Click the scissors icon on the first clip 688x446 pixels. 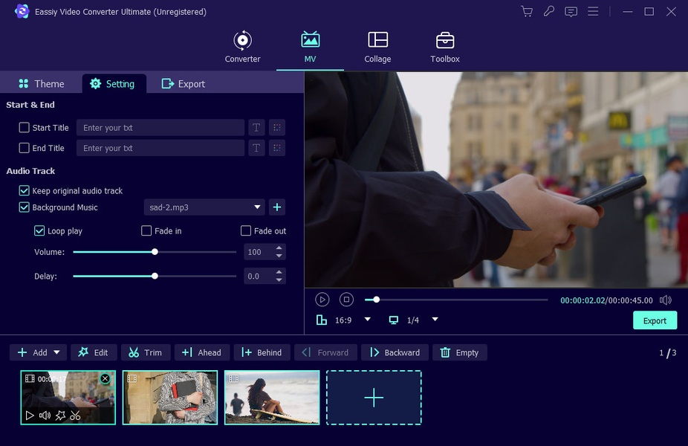coord(75,416)
